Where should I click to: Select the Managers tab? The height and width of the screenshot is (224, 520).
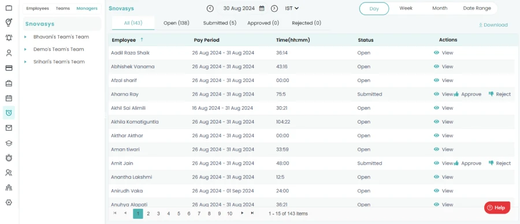pos(87,8)
